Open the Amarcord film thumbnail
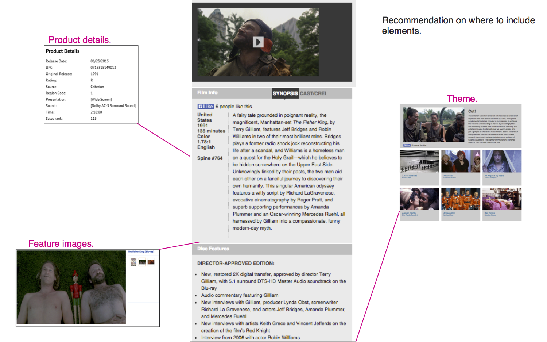 [x=461, y=161]
